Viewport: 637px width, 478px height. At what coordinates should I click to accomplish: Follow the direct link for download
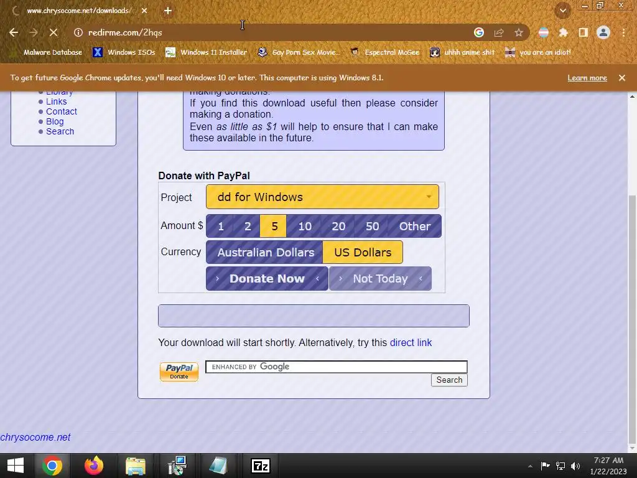point(411,343)
